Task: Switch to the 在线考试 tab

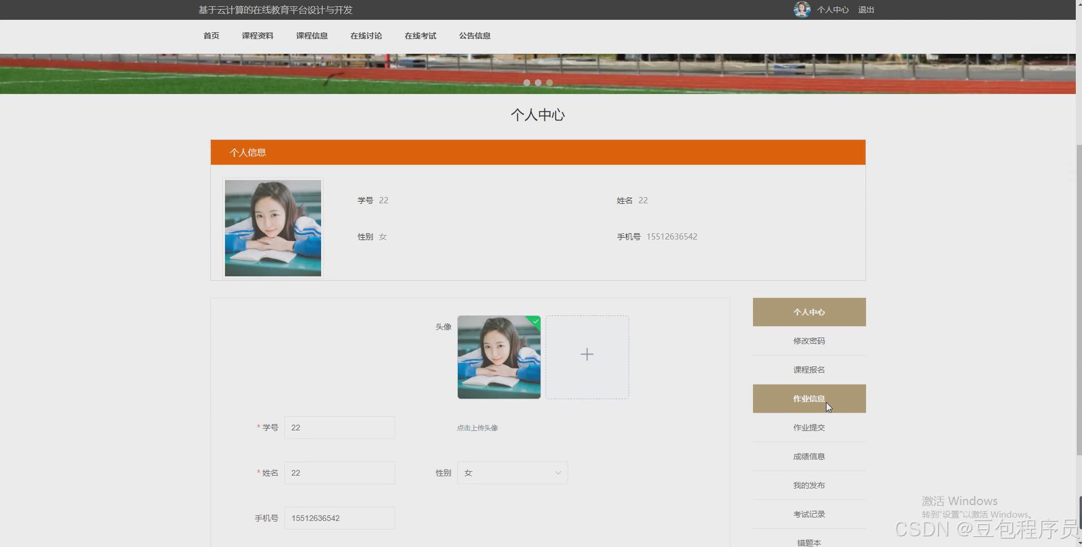Action: (x=419, y=36)
